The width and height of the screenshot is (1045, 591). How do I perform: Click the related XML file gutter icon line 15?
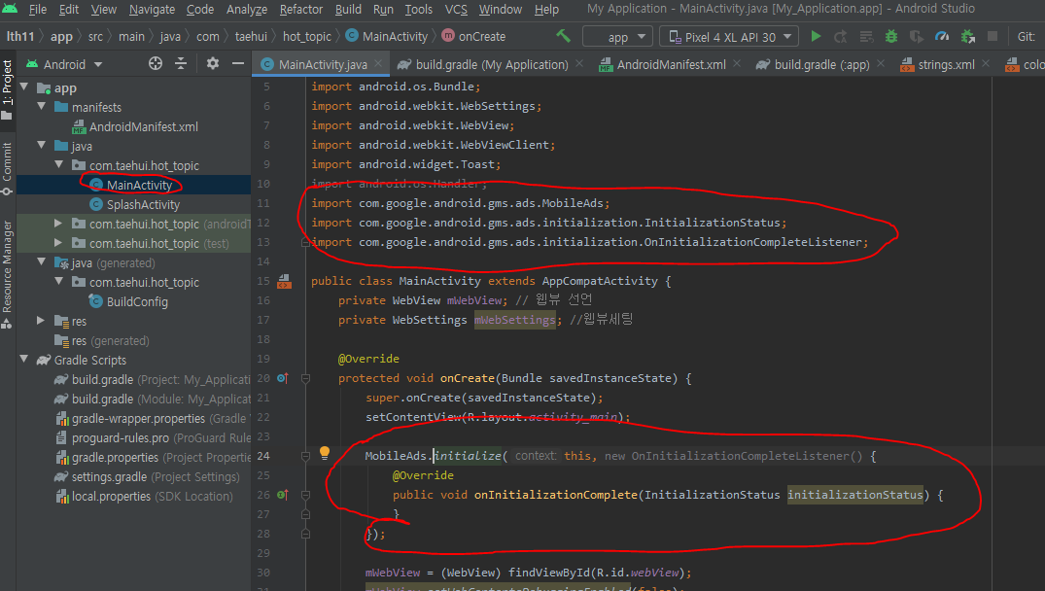tap(284, 281)
